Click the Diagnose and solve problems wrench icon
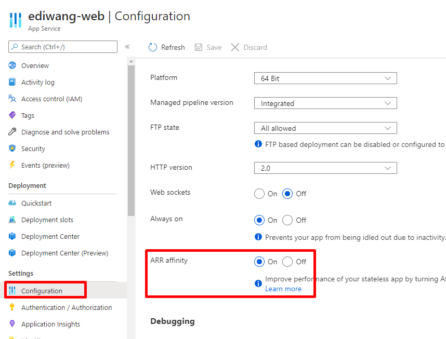This screenshot has width=446, height=339. (x=12, y=132)
